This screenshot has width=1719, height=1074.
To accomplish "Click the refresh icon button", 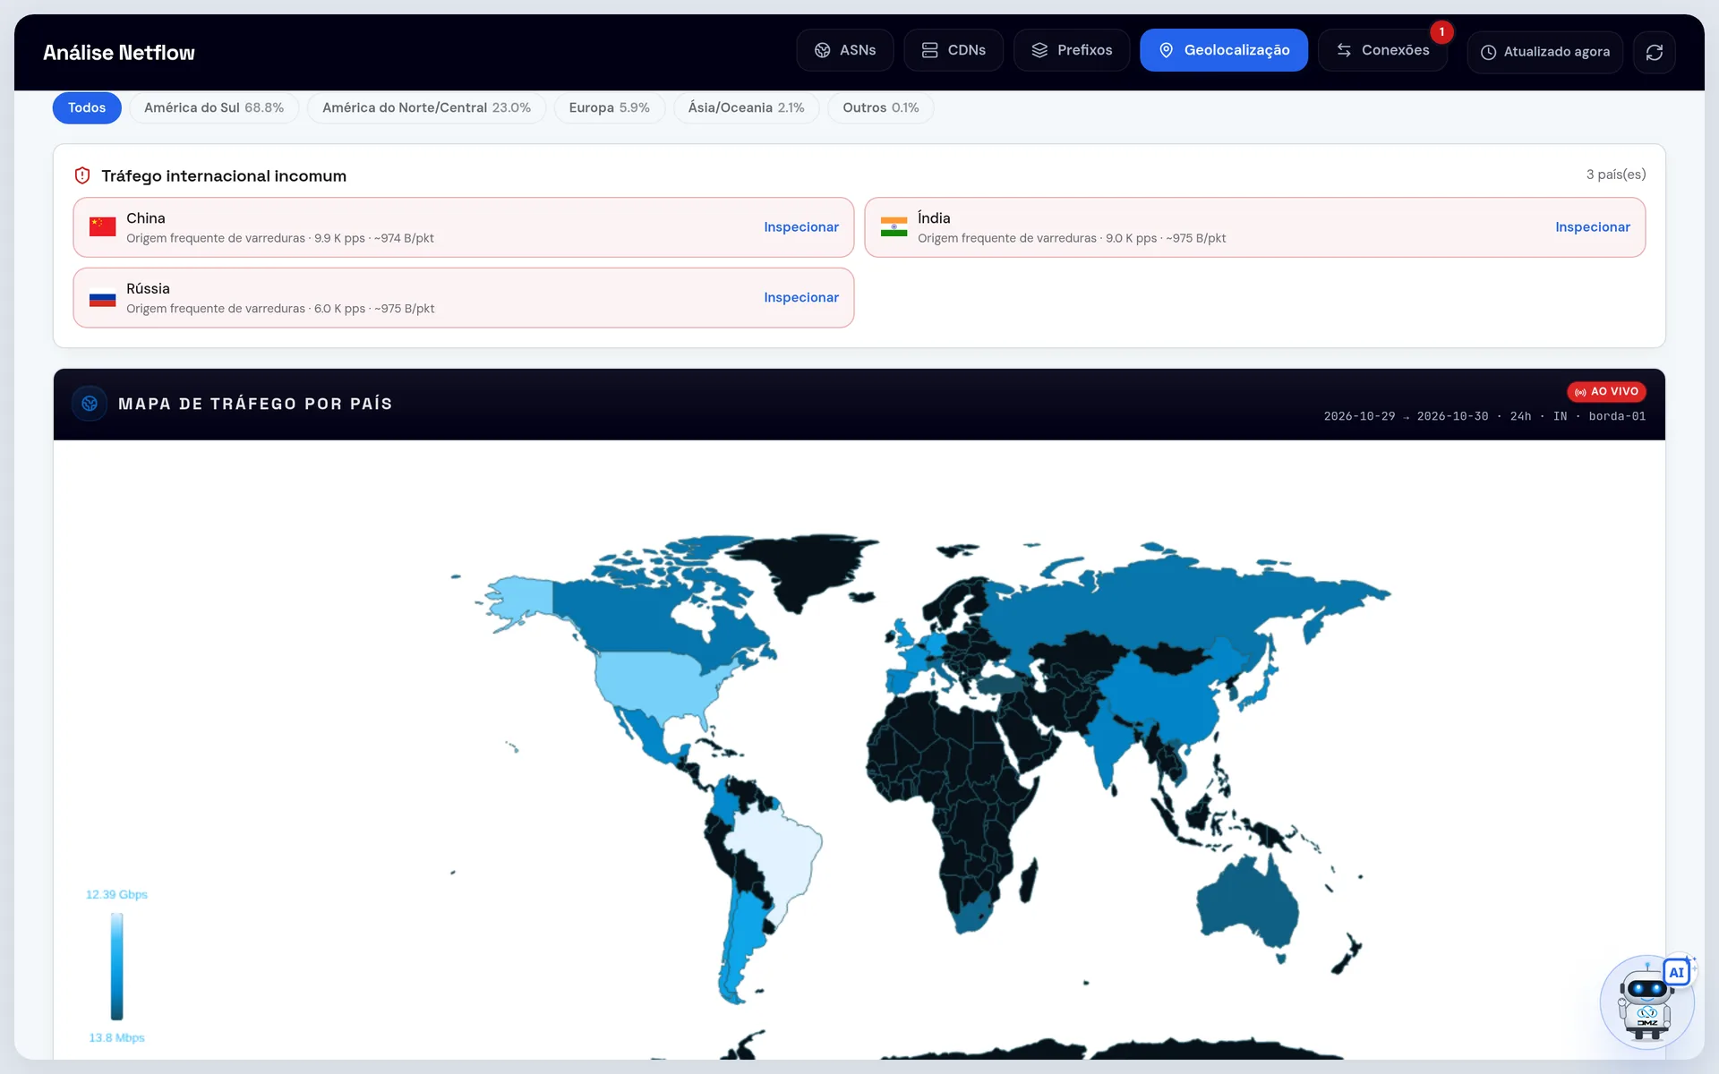I will (1655, 52).
